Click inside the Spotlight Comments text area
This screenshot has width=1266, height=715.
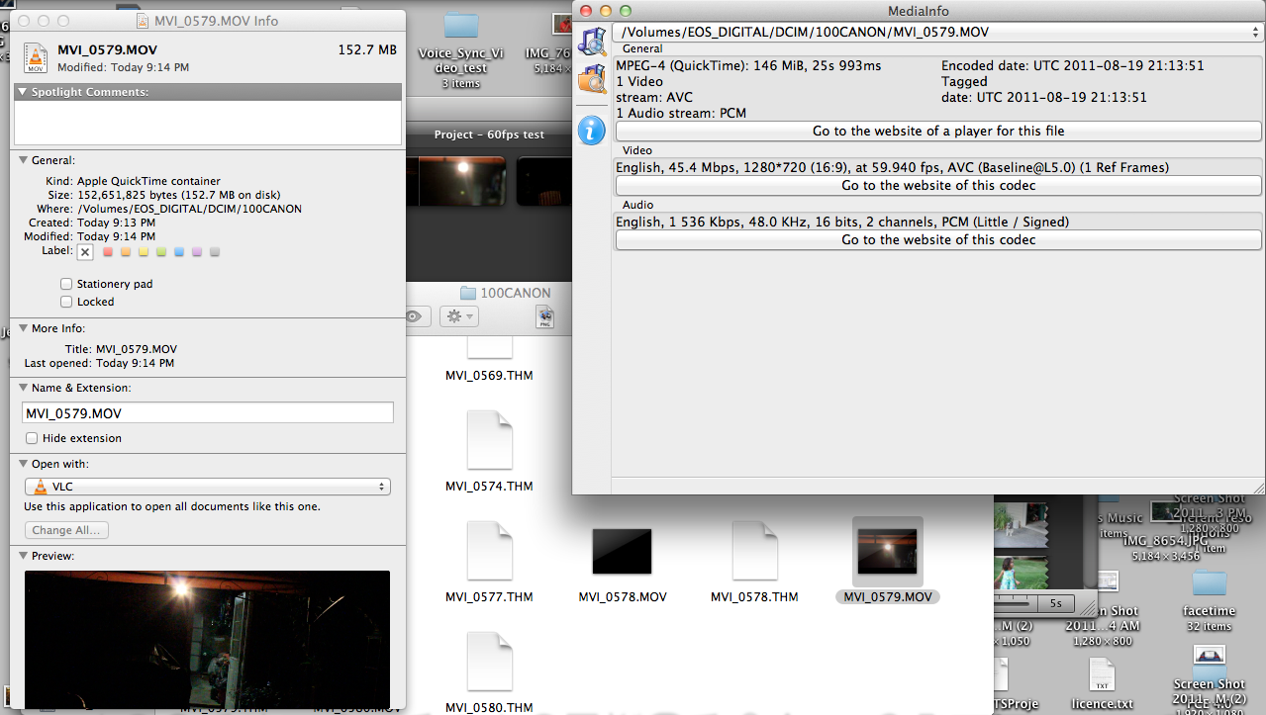[208, 124]
